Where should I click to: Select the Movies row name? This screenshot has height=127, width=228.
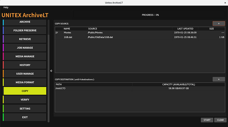click(67, 33)
